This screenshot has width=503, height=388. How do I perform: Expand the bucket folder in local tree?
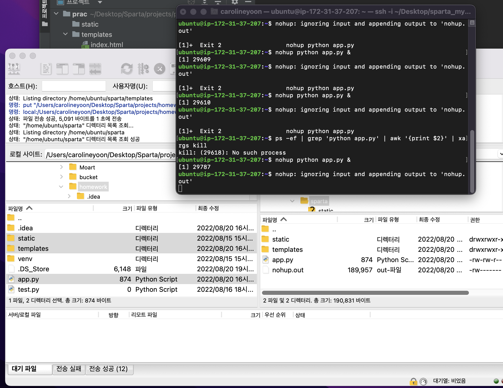[x=62, y=177]
